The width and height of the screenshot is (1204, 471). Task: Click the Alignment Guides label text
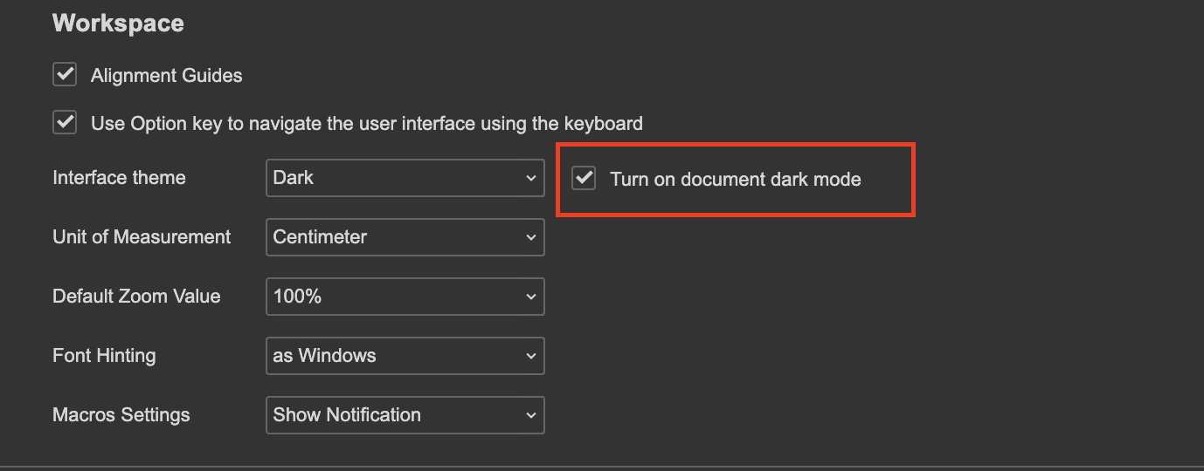[167, 76]
